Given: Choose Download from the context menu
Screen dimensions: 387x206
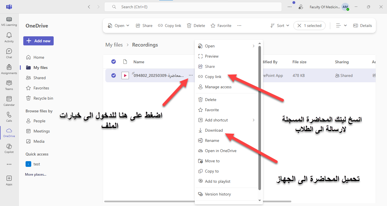Looking at the screenshot, I should [214, 130].
